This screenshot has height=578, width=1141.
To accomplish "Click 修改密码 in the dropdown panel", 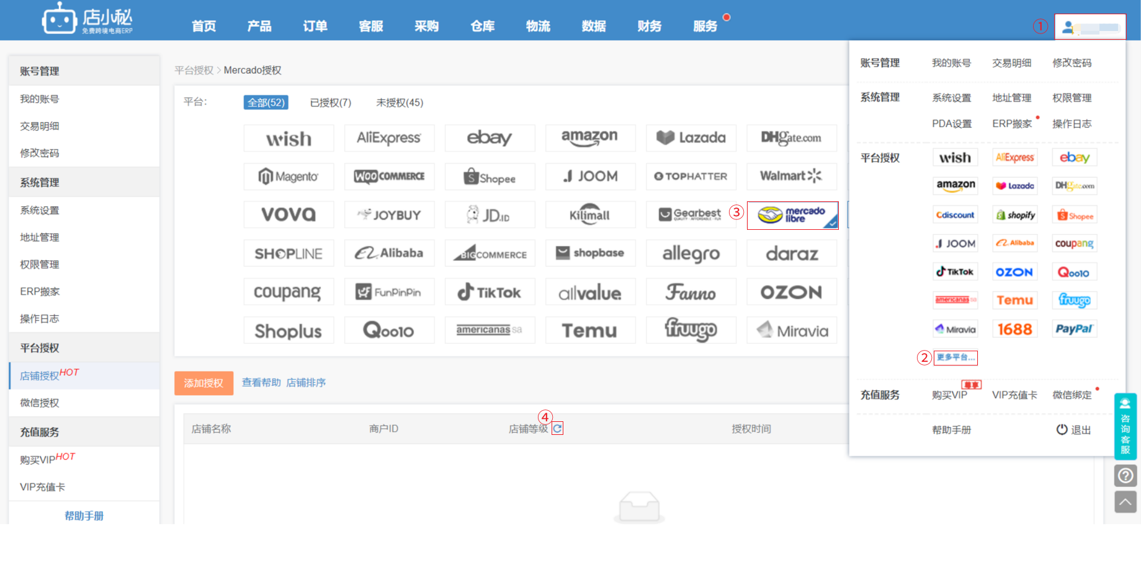I will pos(1072,63).
